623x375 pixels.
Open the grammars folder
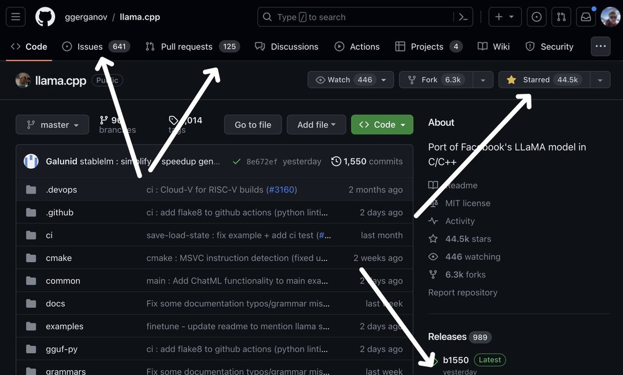65,371
